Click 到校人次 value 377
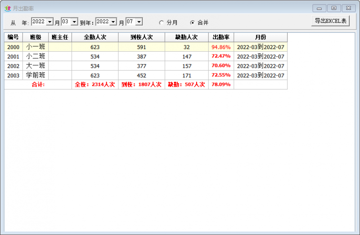360x235 pixels. coord(142,66)
